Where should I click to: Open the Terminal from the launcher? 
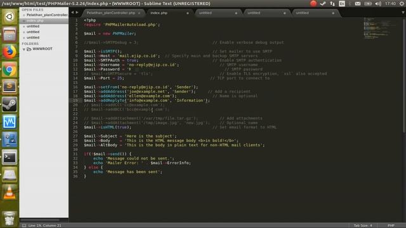pos(10,157)
